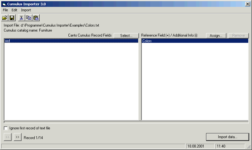
Task: Click the Import File path text
Action: click(x=52, y=25)
